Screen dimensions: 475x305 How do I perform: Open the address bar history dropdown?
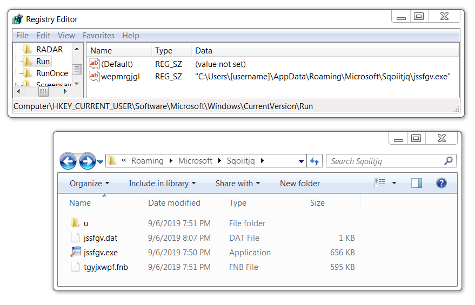301,161
